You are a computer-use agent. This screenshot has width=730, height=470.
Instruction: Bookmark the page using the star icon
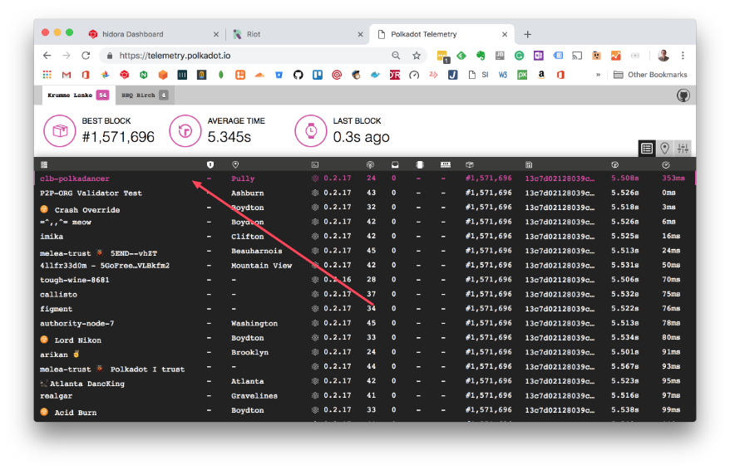coord(417,56)
